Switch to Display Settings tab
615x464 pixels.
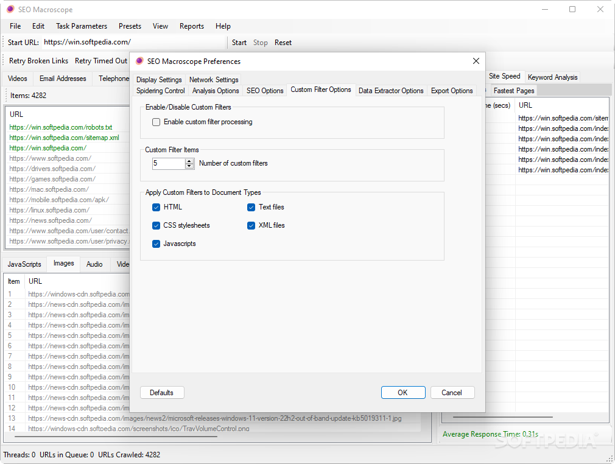[x=159, y=80]
